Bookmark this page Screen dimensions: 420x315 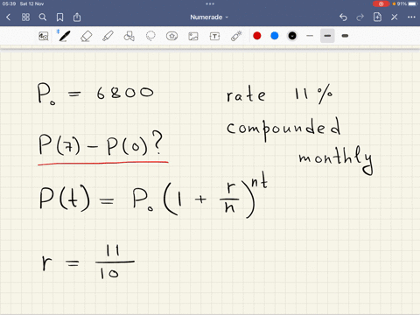(59, 17)
